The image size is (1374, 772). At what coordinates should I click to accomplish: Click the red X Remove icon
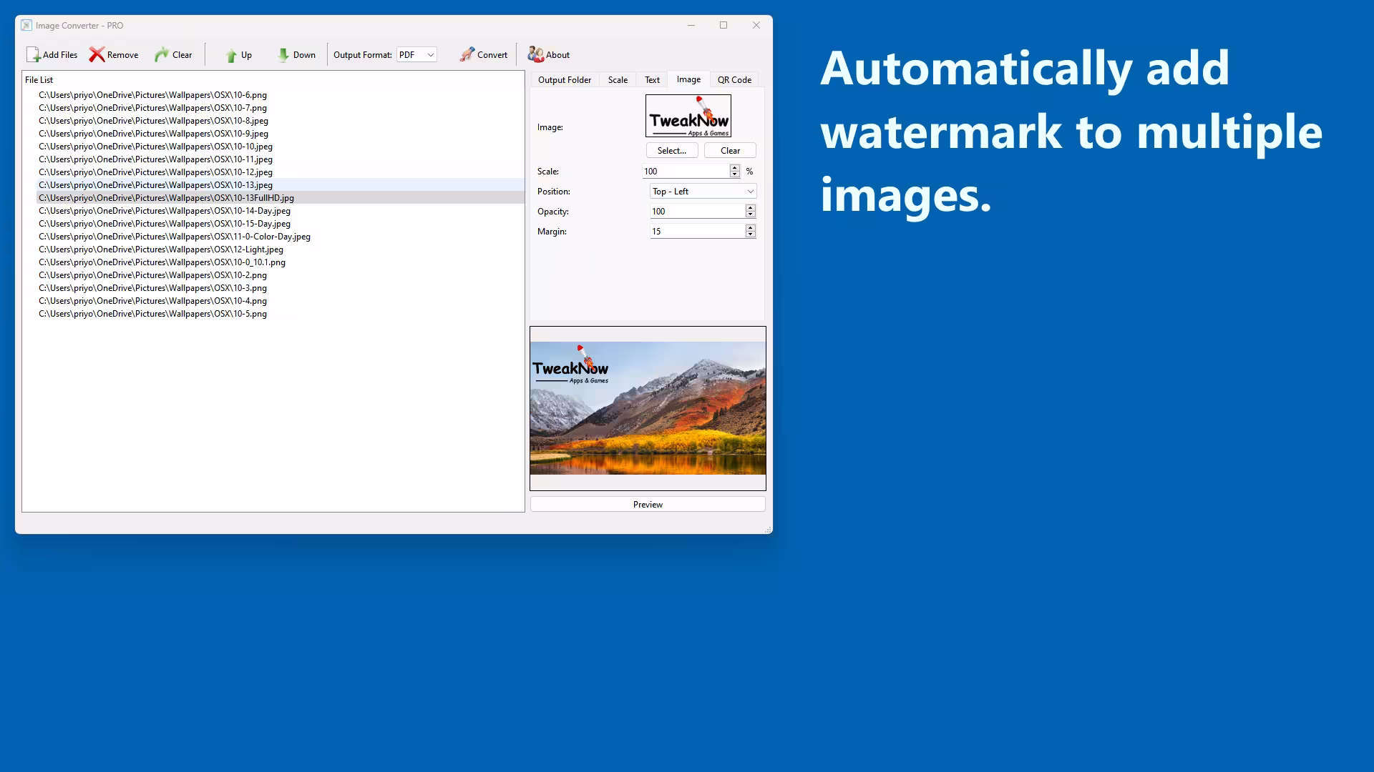(97, 55)
